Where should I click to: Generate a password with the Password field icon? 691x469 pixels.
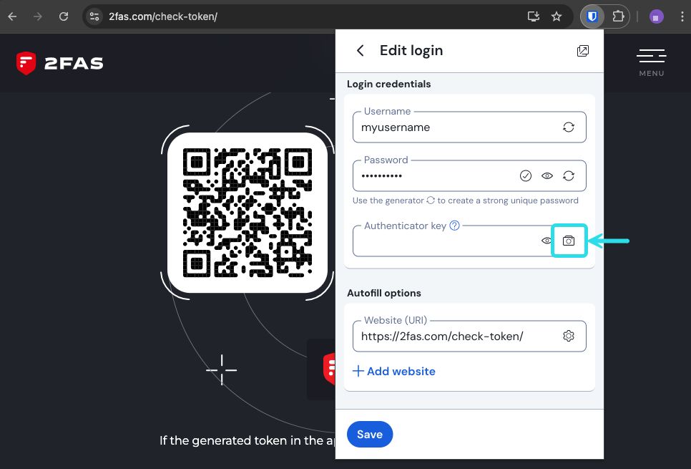pos(569,175)
